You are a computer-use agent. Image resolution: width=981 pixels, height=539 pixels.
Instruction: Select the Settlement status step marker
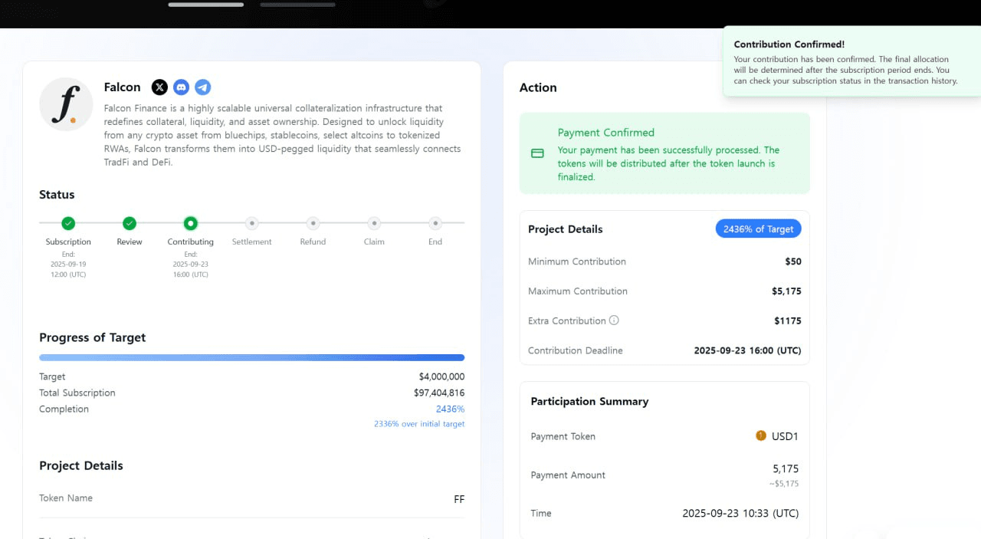click(251, 223)
